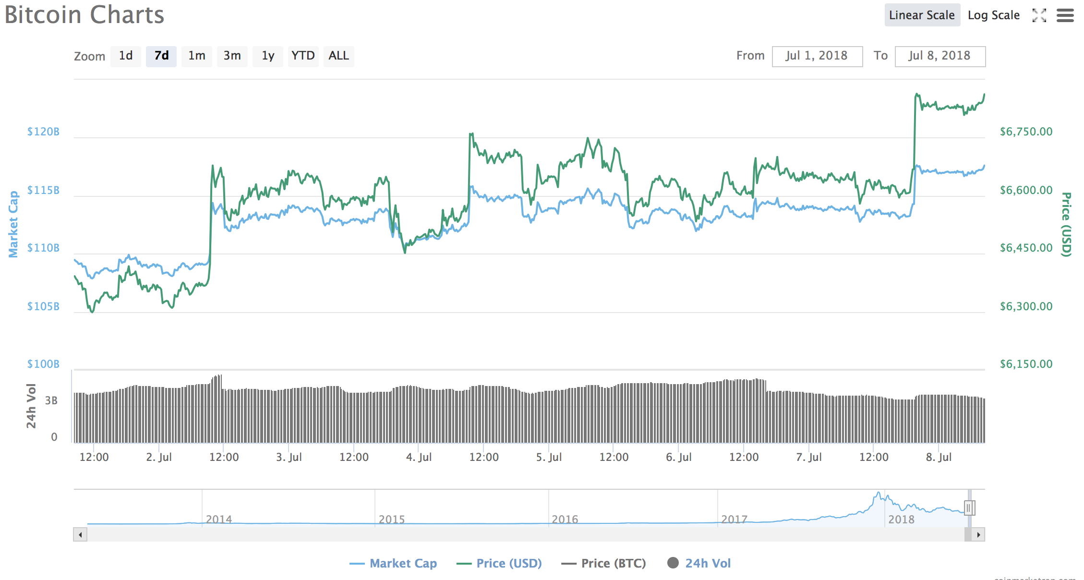Viewport: 1084px width, 580px height.
Task: Edit the To date field
Action: [x=940, y=56]
